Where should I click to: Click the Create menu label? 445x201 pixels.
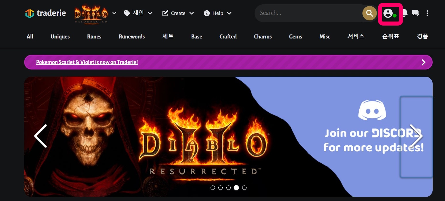[178, 13]
